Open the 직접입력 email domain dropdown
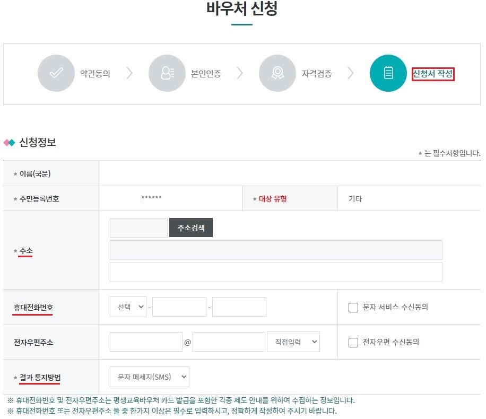The width and height of the screenshot is (486, 419). (292, 342)
